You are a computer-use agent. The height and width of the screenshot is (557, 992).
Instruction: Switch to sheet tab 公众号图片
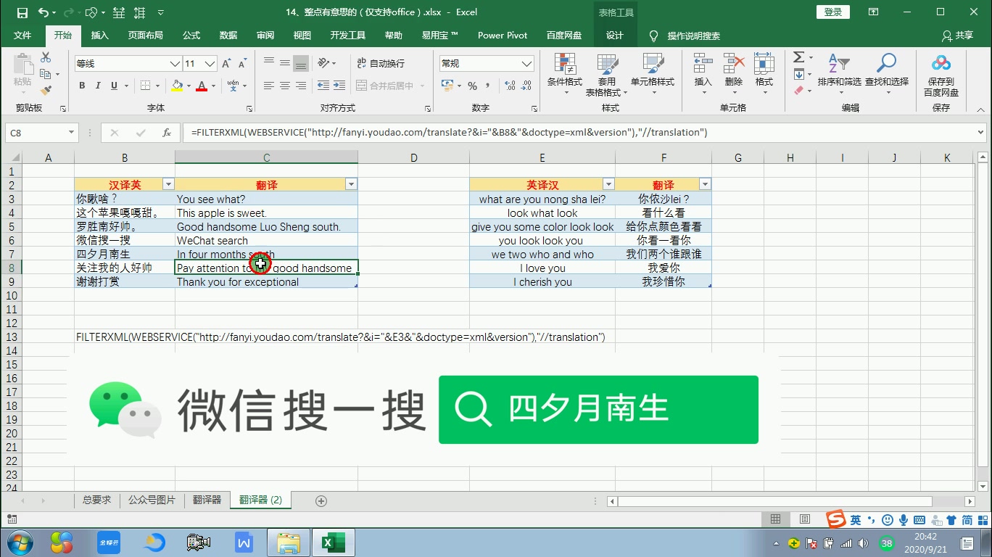point(152,500)
